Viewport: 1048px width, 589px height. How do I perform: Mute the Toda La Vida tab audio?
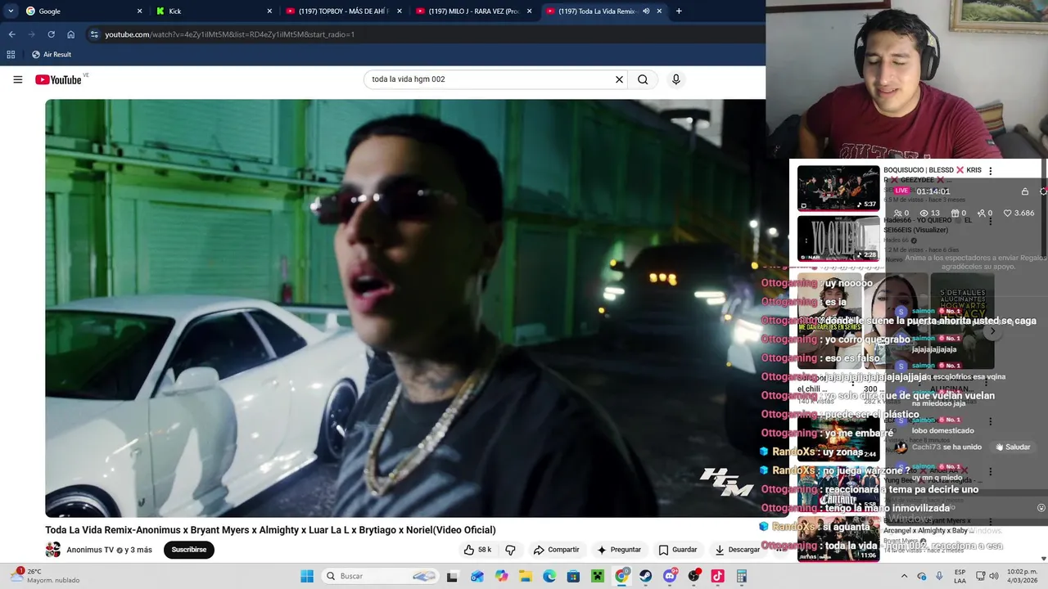click(646, 11)
